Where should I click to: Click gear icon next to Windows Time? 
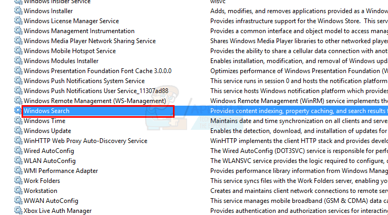pyautogui.click(x=18, y=120)
